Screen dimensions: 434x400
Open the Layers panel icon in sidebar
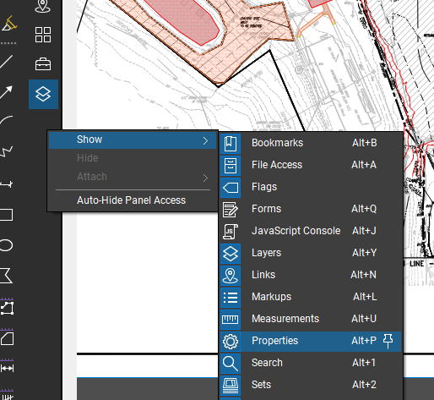(x=43, y=94)
